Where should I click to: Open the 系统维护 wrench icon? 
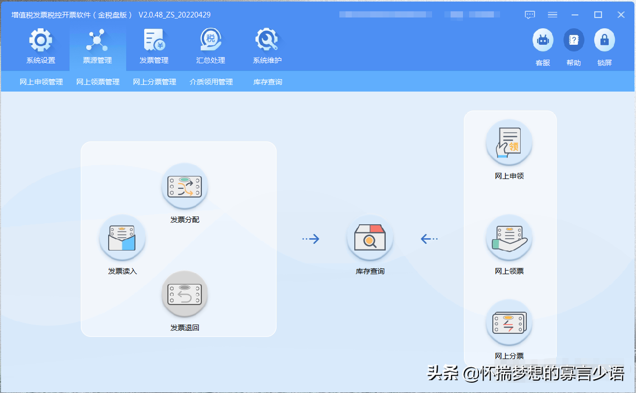click(267, 40)
